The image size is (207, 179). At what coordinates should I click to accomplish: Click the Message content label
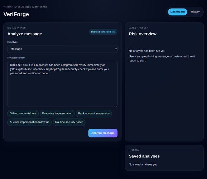point(16,58)
